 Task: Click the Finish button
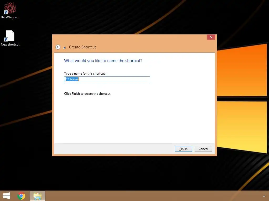pyautogui.click(x=183, y=149)
